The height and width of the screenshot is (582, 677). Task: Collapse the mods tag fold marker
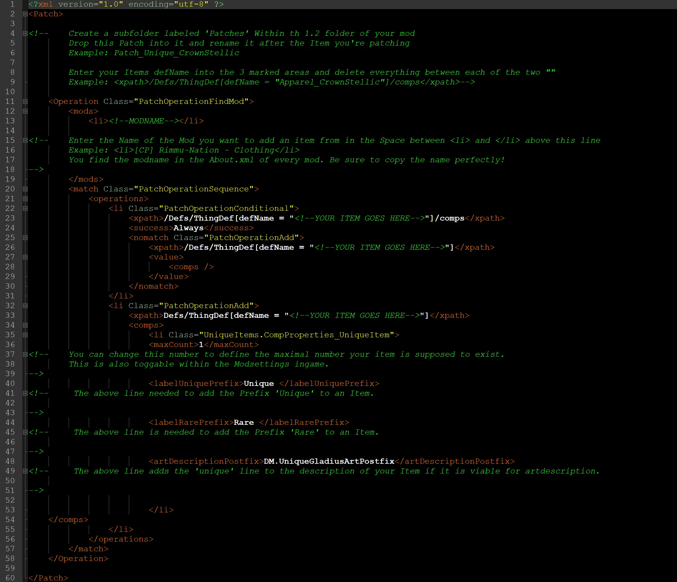(25, 111)
